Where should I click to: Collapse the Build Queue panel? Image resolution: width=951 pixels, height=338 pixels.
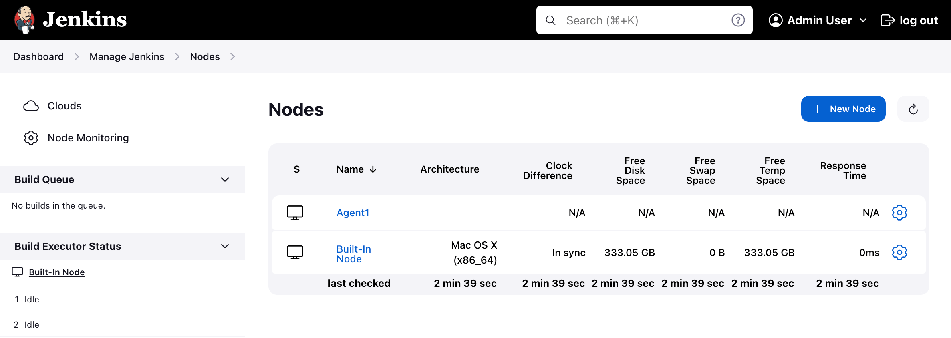(225, 180)
